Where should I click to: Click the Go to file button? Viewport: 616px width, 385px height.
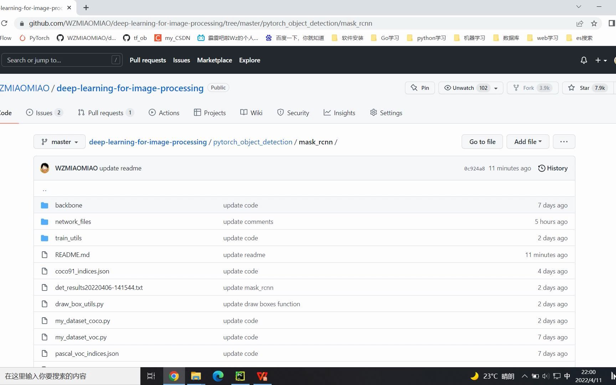[482, 142]
